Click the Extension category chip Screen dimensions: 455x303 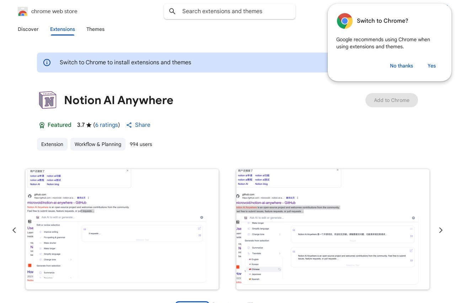click(52, 144)
